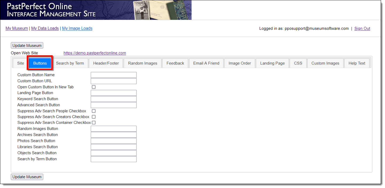Open the CSS tab
Screen dimensions: 385x188
pyautogui.click(x=298, y=63)
